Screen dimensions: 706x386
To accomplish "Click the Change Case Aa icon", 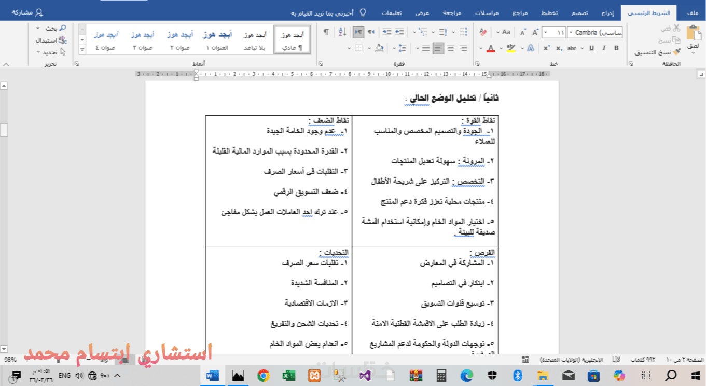I will pos(506,32).
